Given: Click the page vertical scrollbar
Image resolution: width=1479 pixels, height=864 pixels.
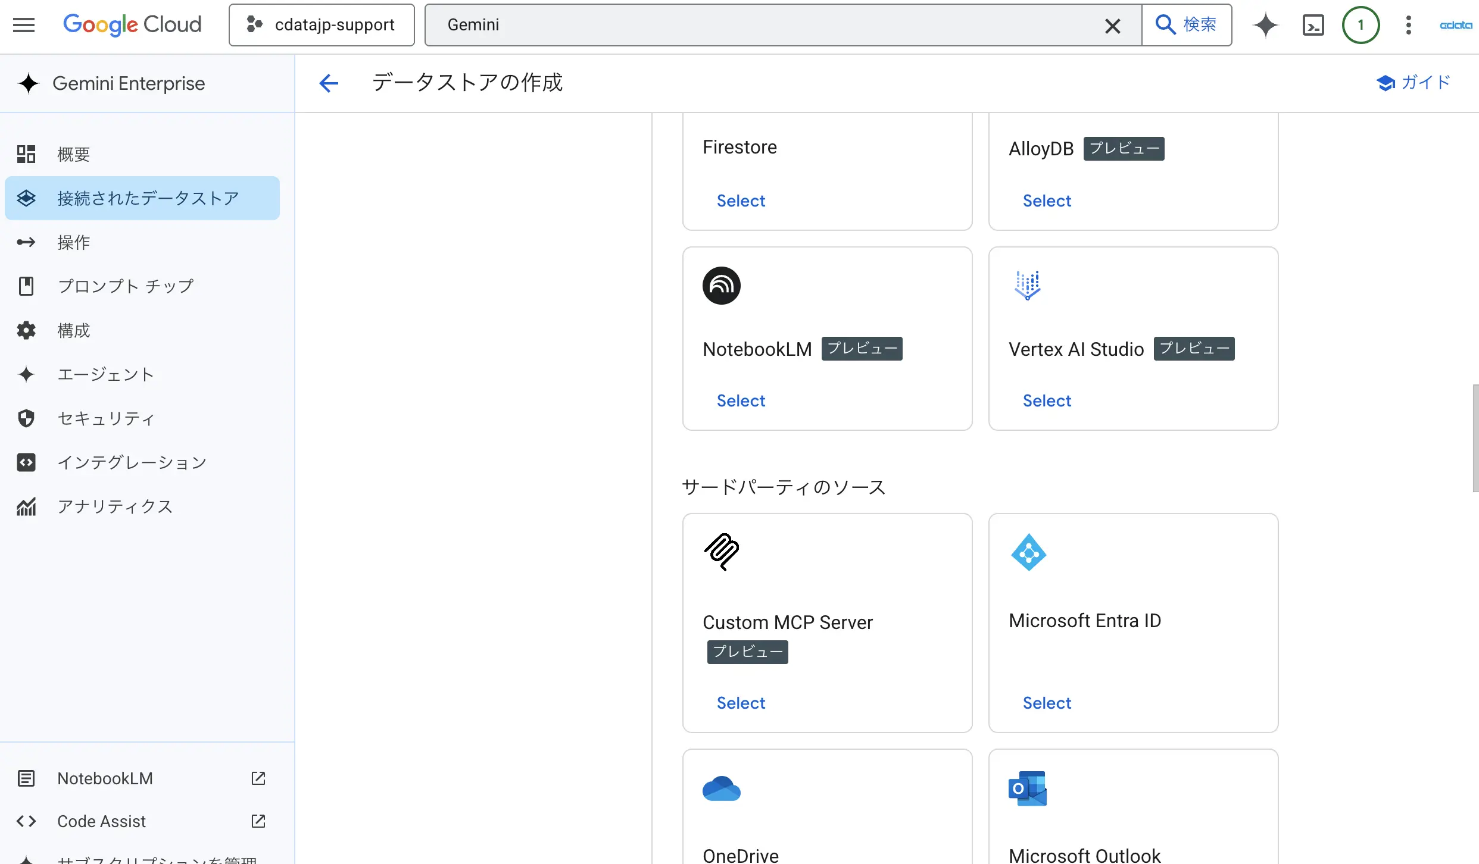Looking at the screenshot, I should tap(1475, 438).
